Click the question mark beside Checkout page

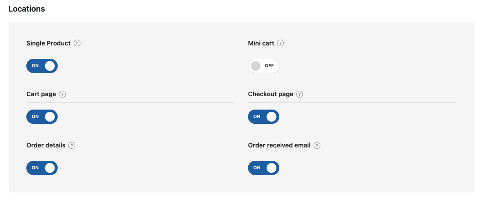(x=300, y=94)
